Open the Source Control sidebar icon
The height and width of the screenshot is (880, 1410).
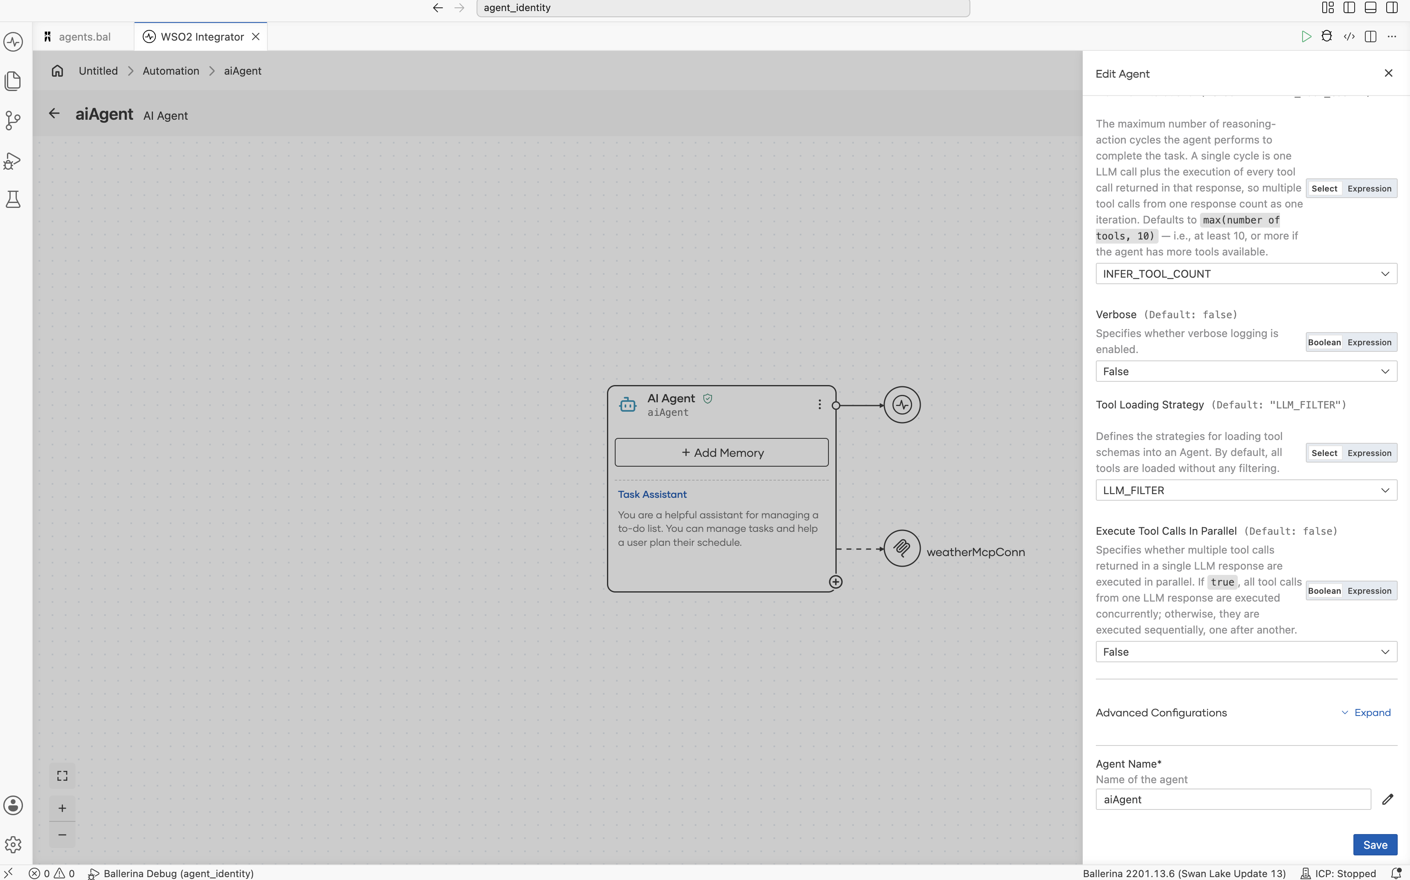point(13,121)
